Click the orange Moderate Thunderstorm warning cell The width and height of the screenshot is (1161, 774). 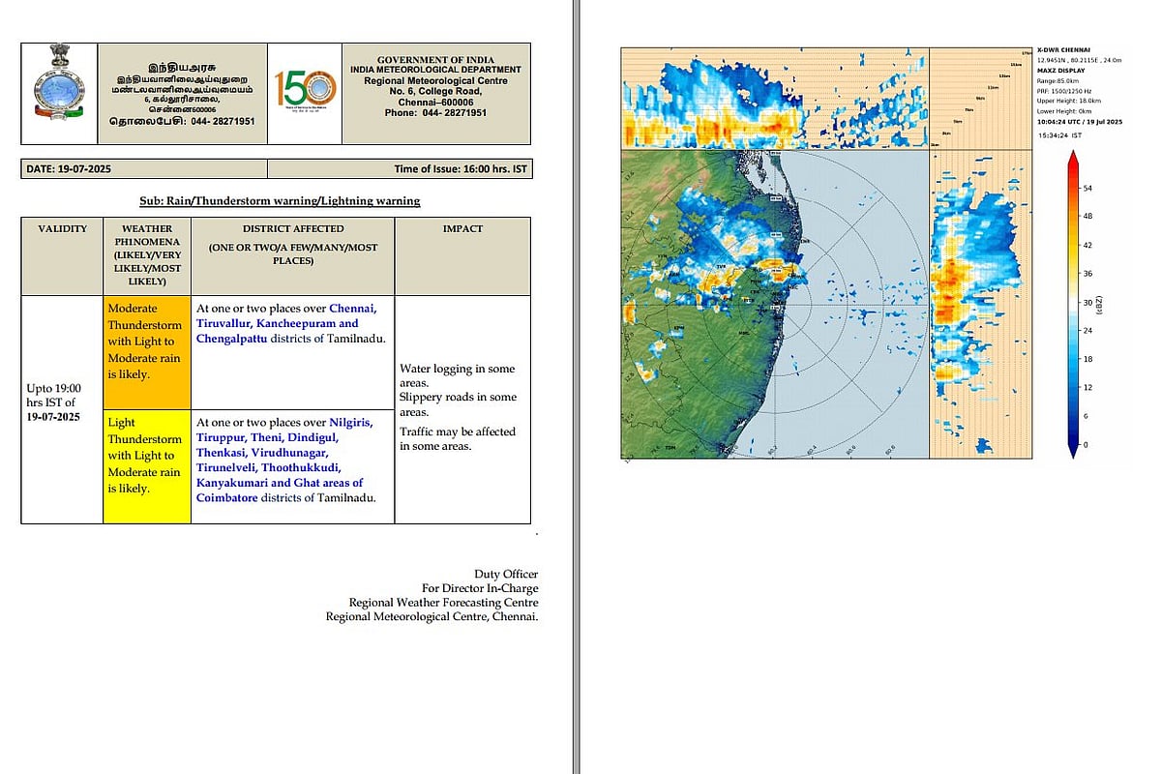[146, 351]
